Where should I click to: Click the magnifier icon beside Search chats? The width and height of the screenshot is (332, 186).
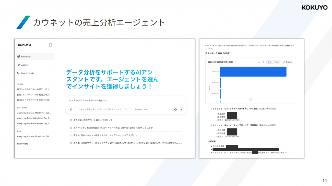18,73
